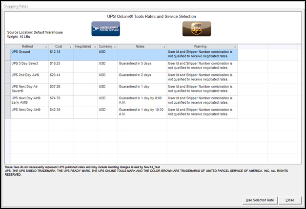This screenshot has height=209, width=306.
Task: Click the row selector for UPS 2nd Day Air
Action: click(8, 78)
